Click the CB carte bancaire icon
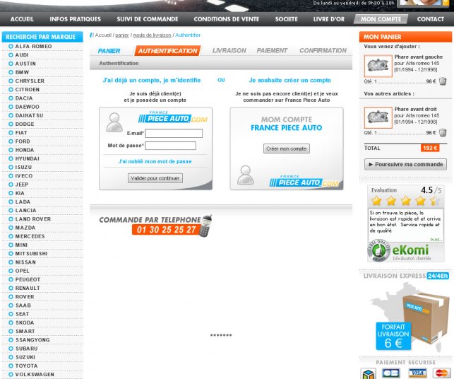The height and width of the screenshot is (379, 454). point(391,373)
